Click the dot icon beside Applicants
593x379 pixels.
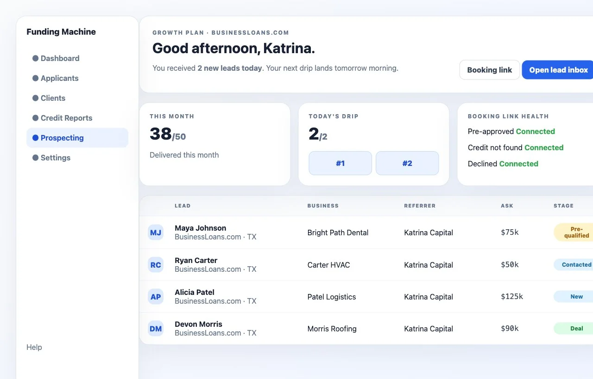(35, 78)
